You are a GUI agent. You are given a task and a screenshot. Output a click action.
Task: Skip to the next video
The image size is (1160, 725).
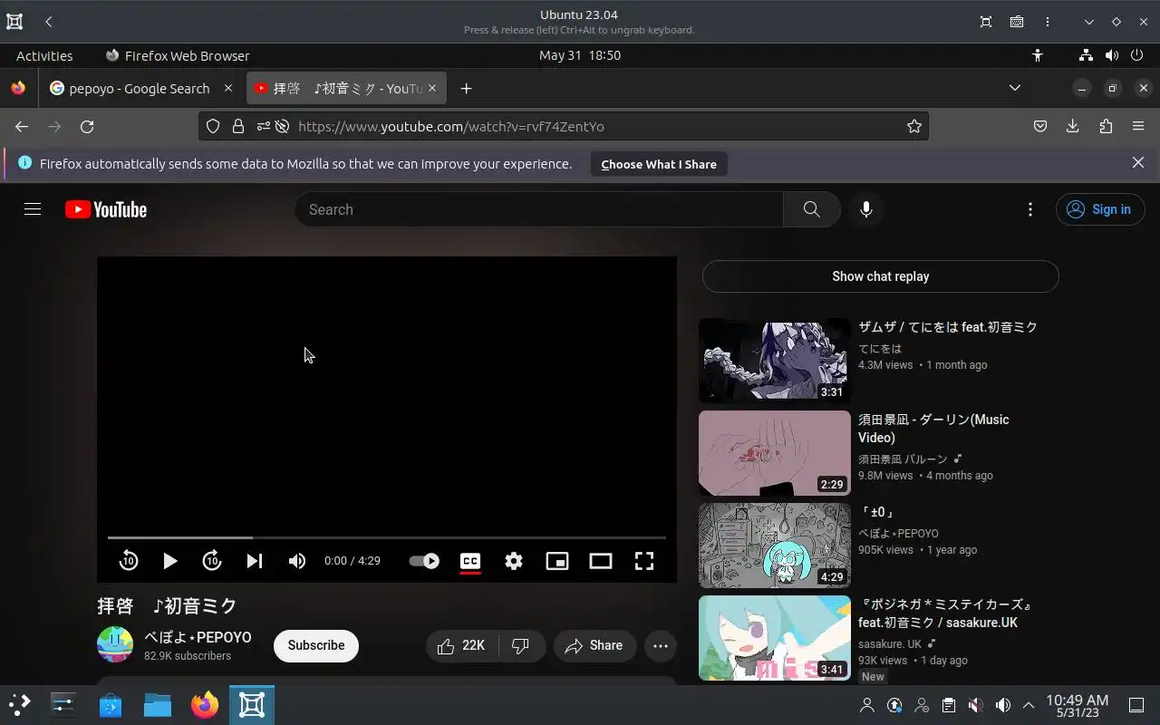255,561
